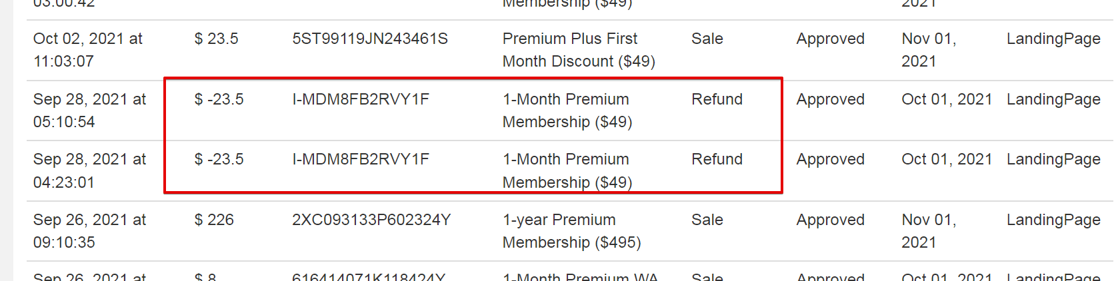Click the Sep 28, 2021 at 04:23:01 date
The width and height of the screenshot is (1118, 281).
tap(89, 170)
